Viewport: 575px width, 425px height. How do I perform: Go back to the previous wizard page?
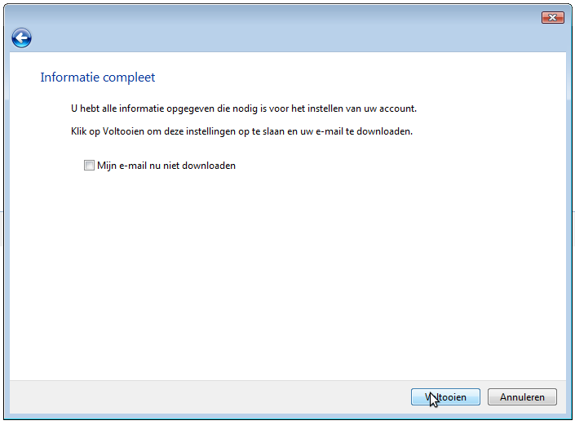click(21, 38)
